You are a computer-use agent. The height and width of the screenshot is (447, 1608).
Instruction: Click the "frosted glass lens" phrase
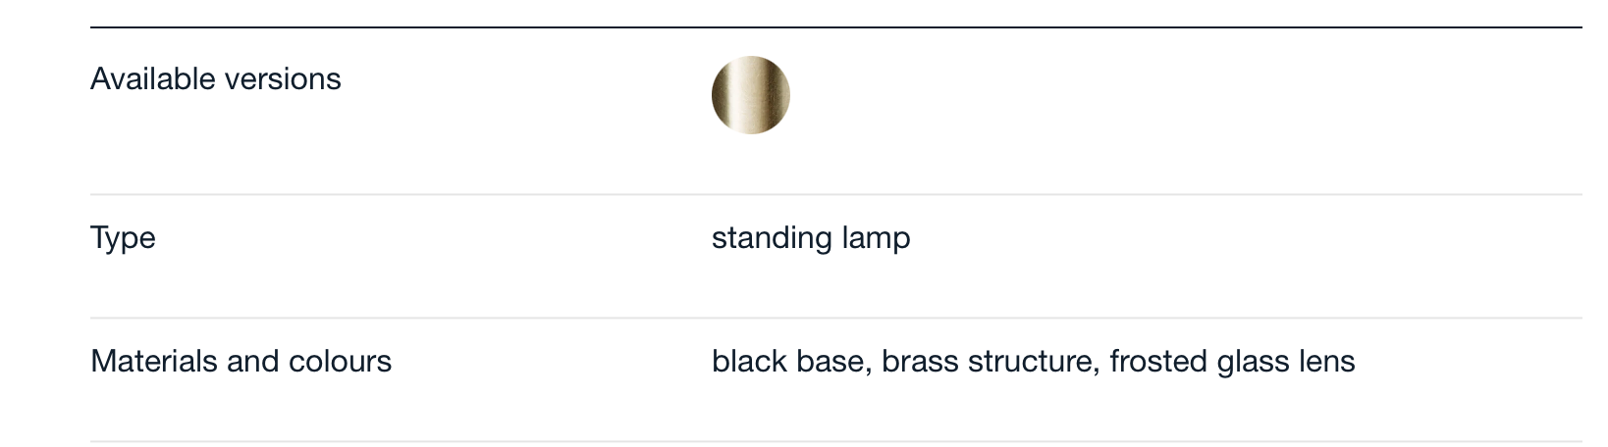click(1232, 362)
